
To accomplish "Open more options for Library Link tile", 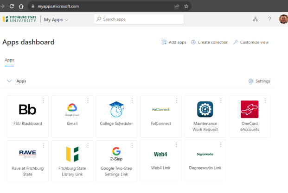I will [88, 145].
